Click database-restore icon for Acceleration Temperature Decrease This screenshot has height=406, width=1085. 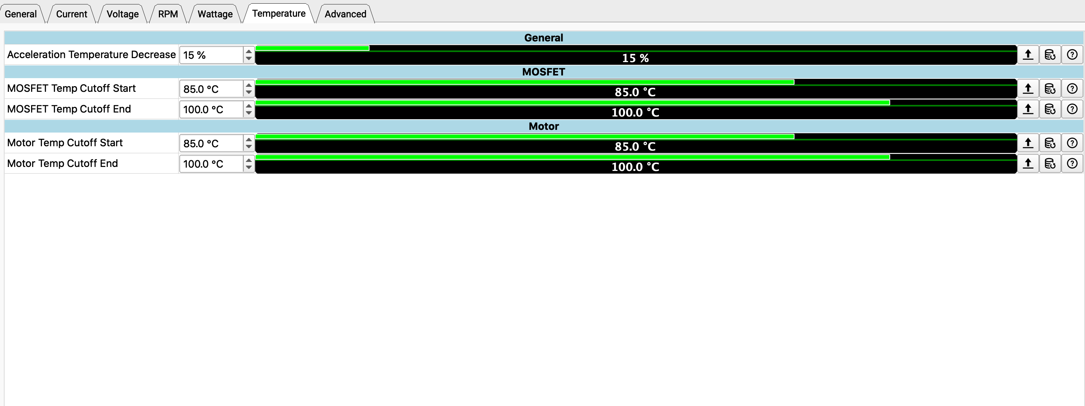coord(1050,55)
